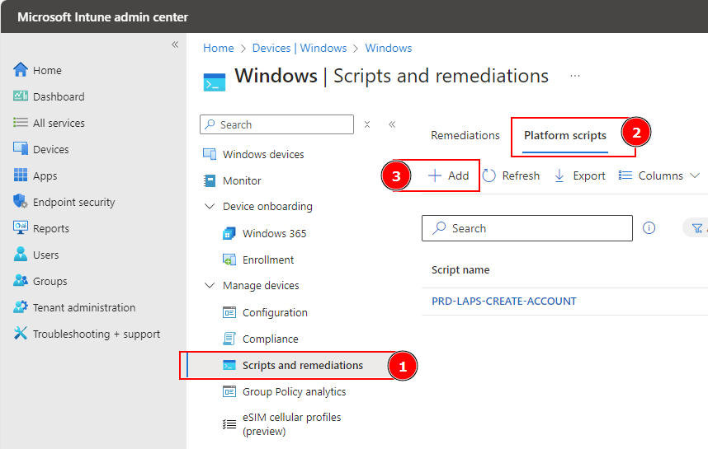Click the info icon beside script search
708x449 pixels.
pyautogui.click(x=649, y=228)
